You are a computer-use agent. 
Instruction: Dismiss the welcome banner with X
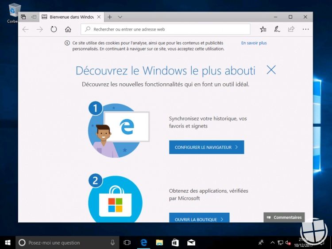(x=271, y=70)
